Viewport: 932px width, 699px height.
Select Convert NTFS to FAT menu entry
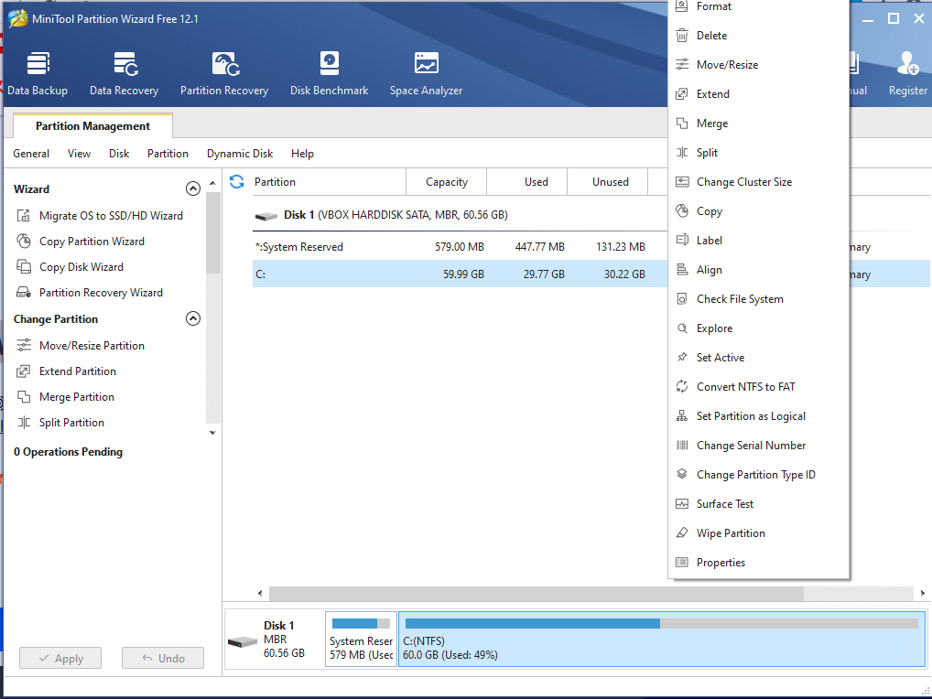click(745, 387)
